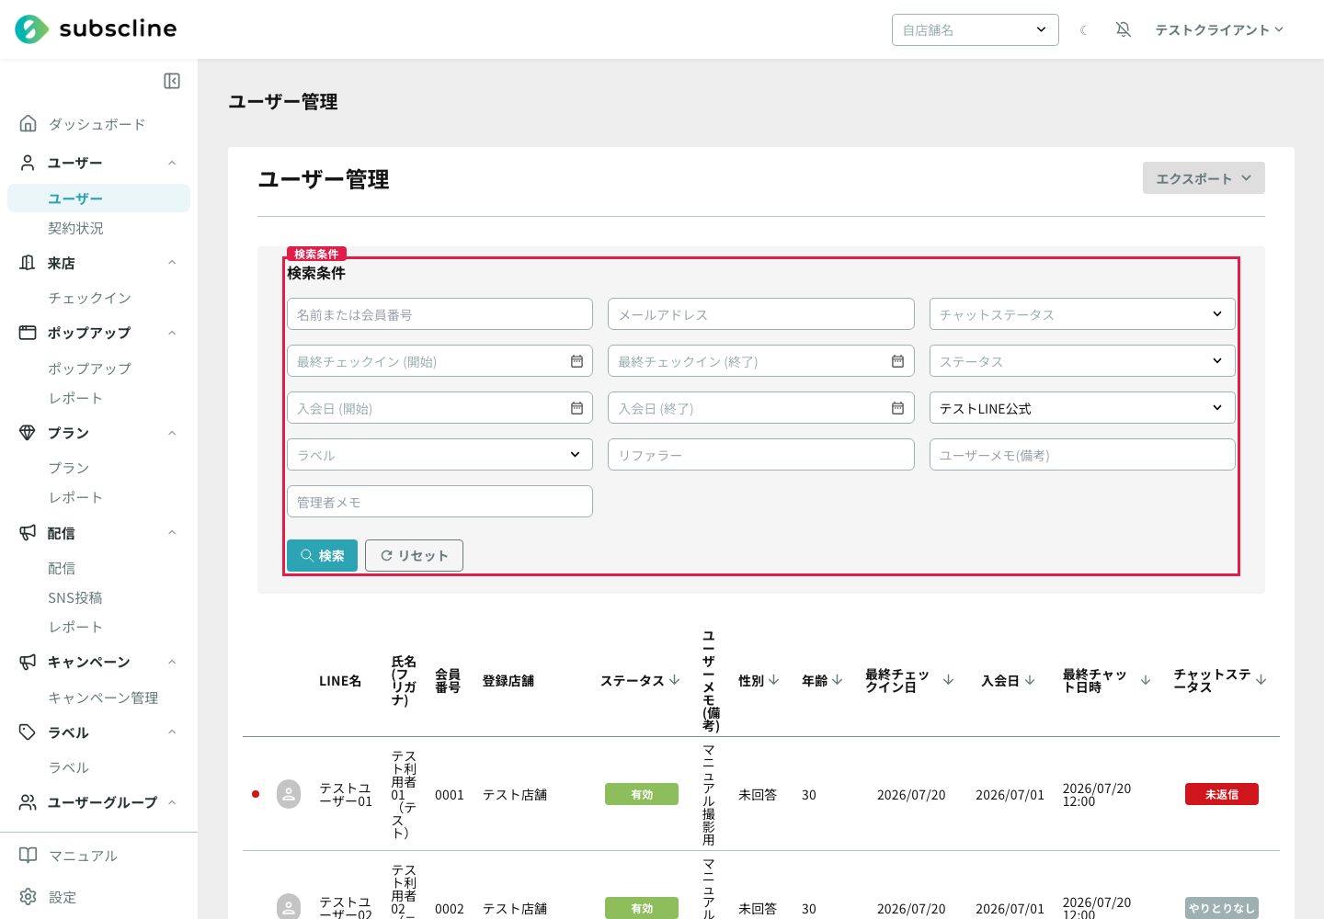Click the ユーザーグループ people icon
This screenshot has width=1324, height=919.
pos(29,802)
